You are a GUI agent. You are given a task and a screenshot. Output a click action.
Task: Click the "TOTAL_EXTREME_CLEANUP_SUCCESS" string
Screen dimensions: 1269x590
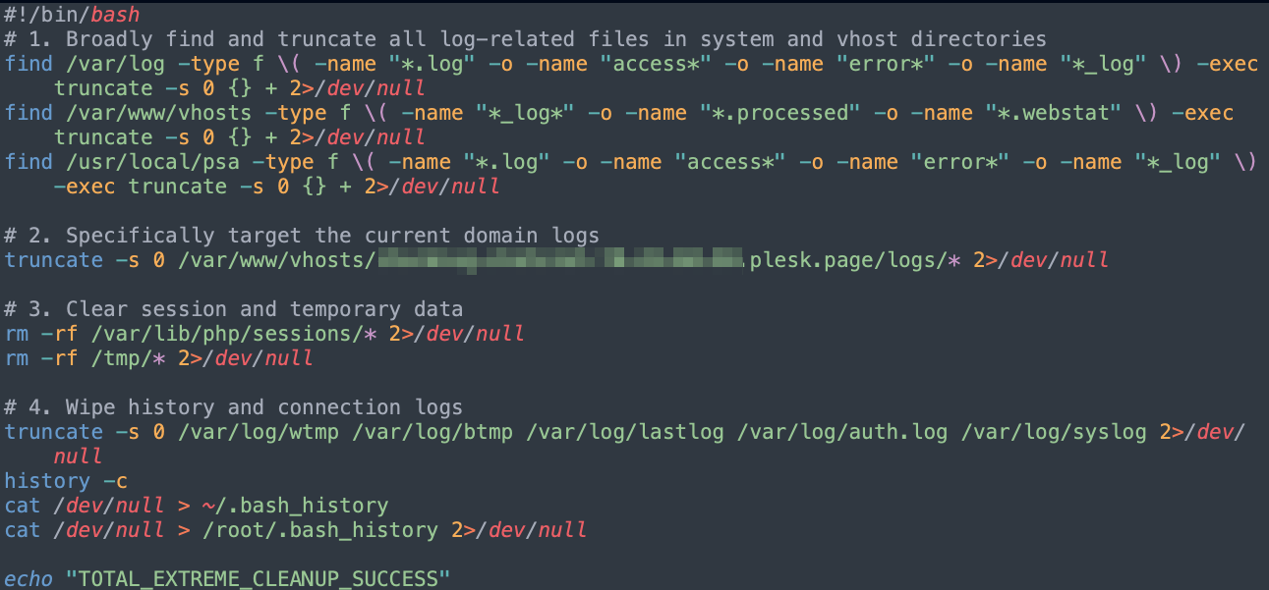258,579
